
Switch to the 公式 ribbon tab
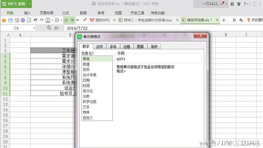(66, 13)
